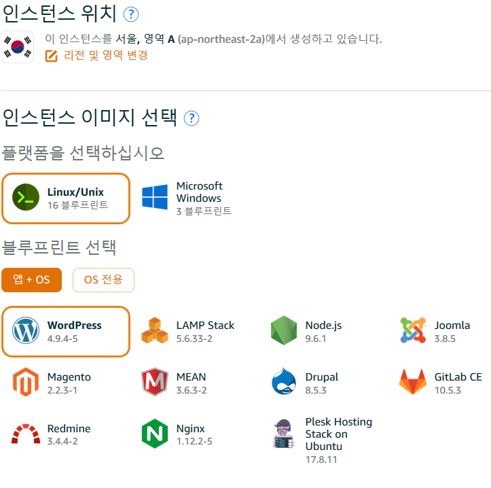The height and width of the screenshot is (488, 491).
Task: Click the edit pencil icon beside region change
Action: coord(52,56)
